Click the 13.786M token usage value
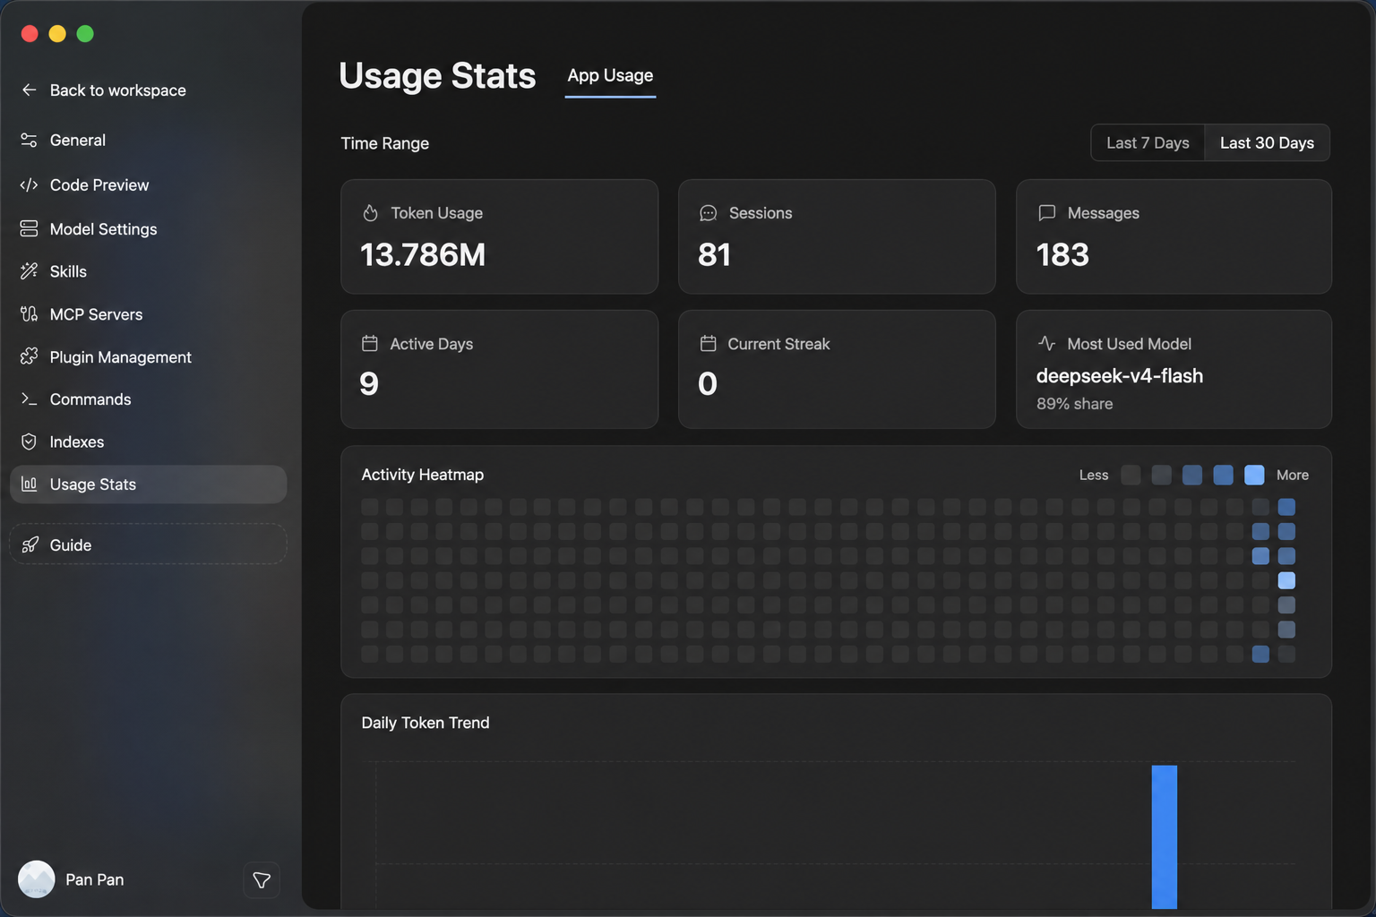The image size is (1376, 917). pyautogui.click(x=423, y=255)
